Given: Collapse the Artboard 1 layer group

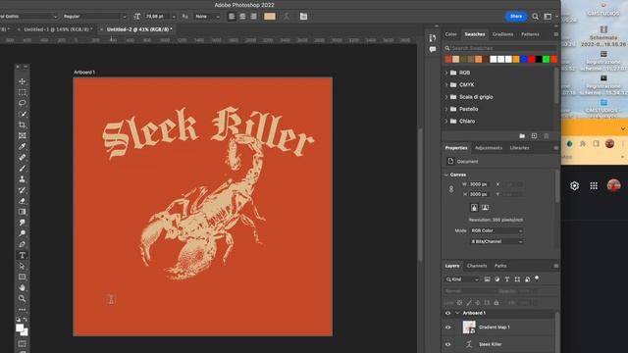Looking at the screenshot, I should pyautogui.click(x=457, y=313).
